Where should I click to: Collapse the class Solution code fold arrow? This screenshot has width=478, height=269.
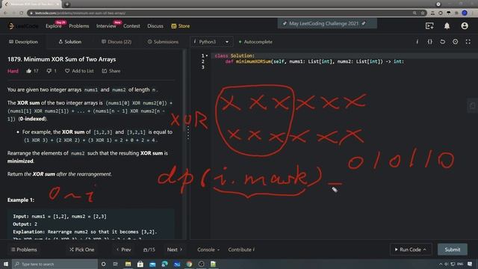(x=207, y=56)
